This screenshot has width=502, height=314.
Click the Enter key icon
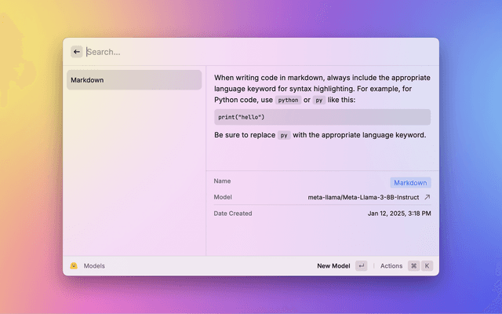361,266
